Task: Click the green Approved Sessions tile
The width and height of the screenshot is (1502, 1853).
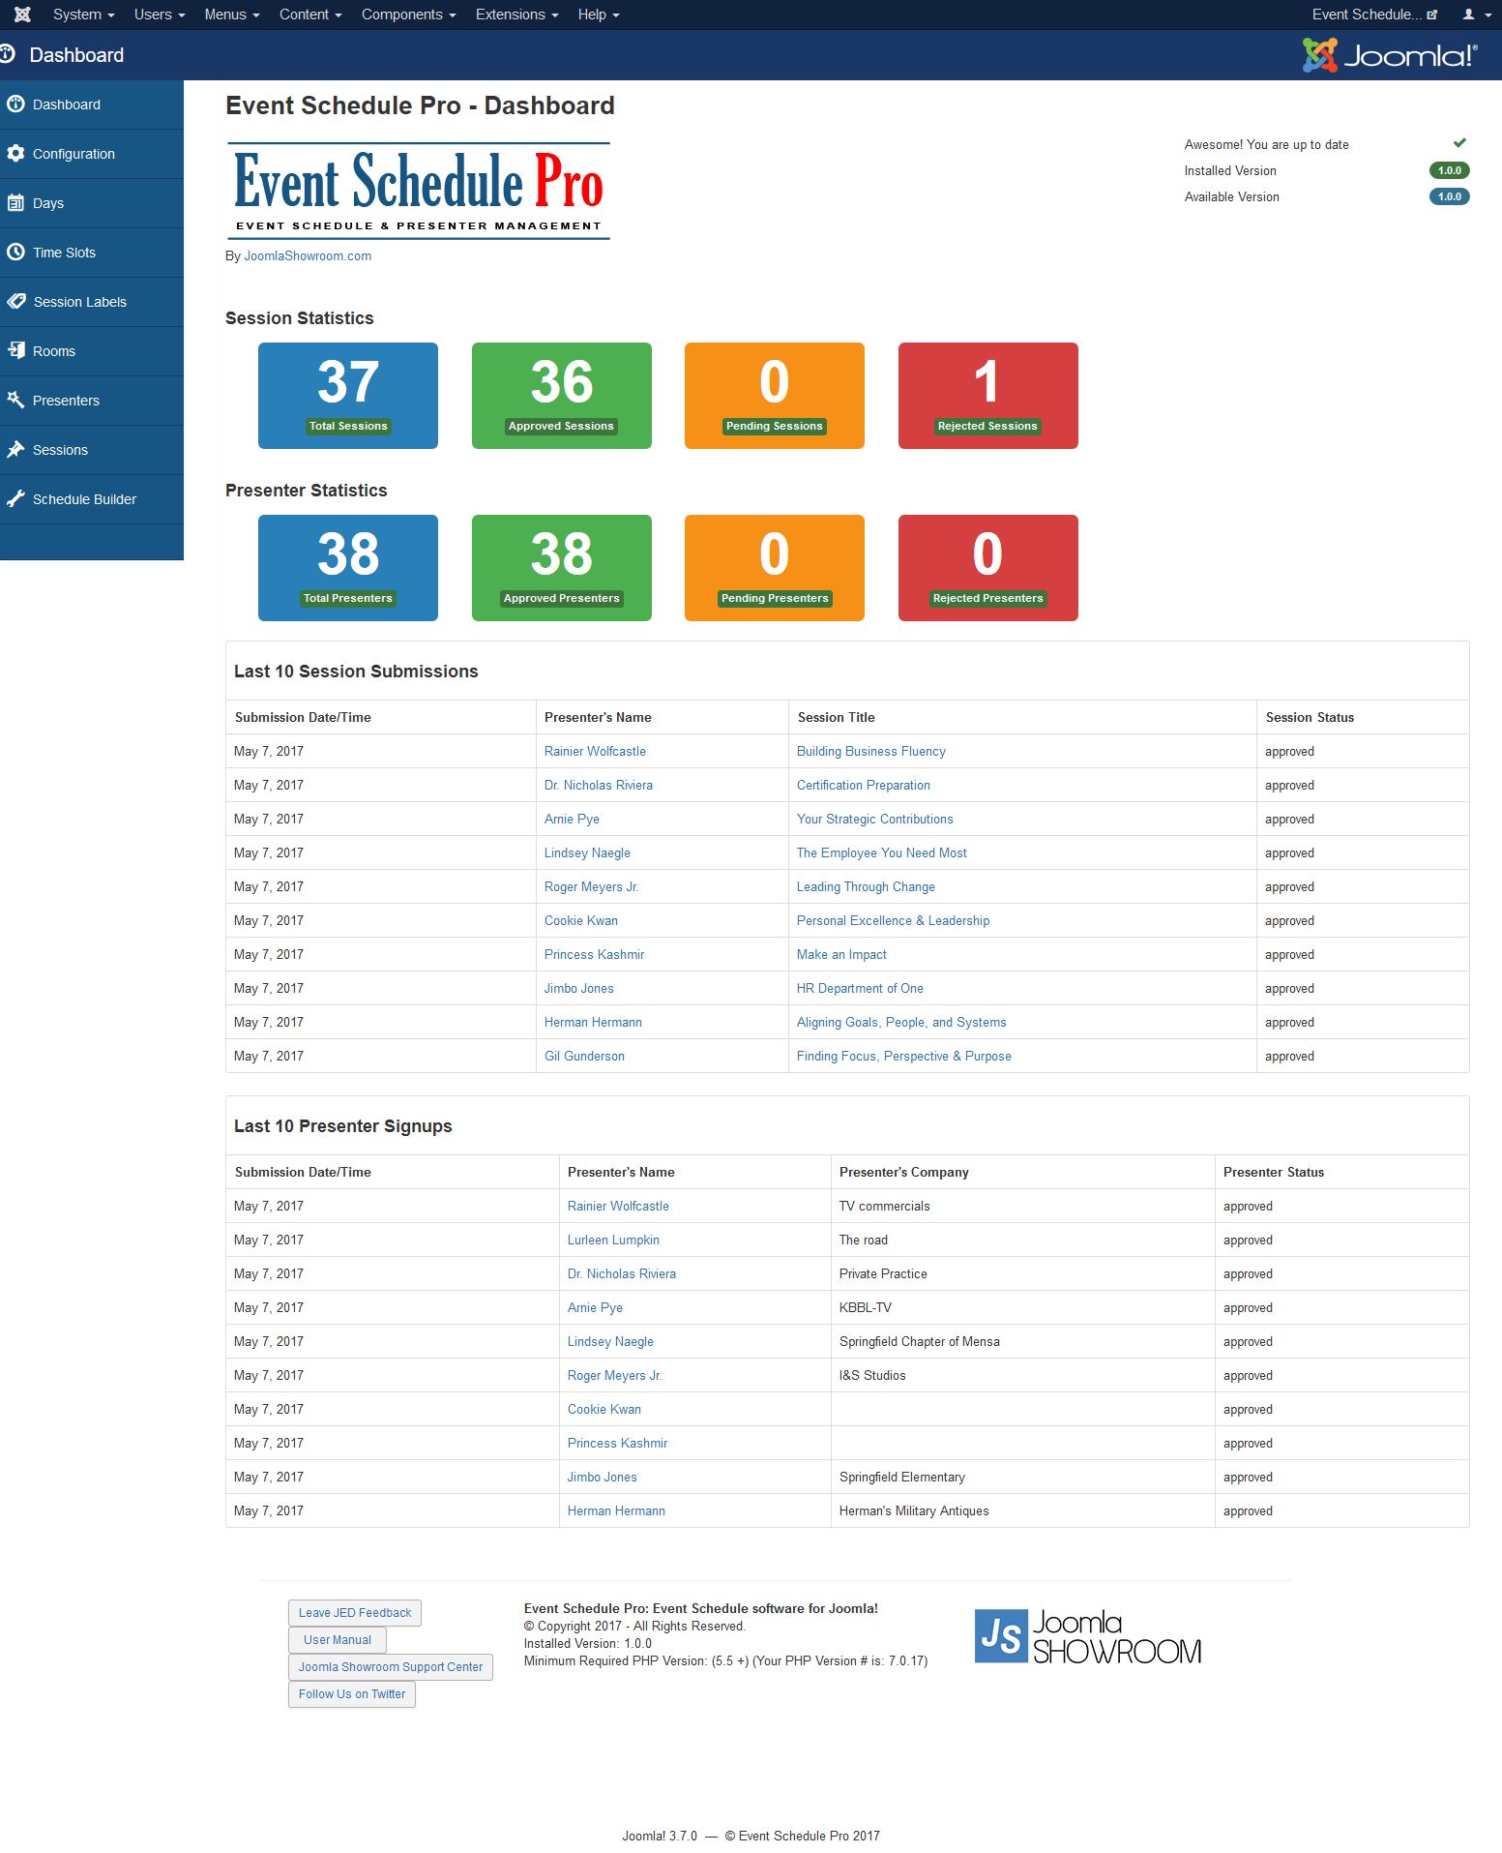Action: tap(562, 396)
